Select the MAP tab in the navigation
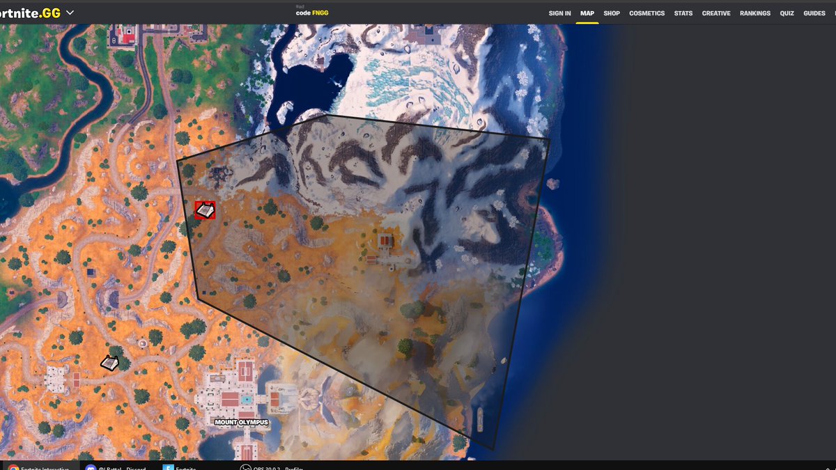The image size is (836, 470). coord(587,13)
